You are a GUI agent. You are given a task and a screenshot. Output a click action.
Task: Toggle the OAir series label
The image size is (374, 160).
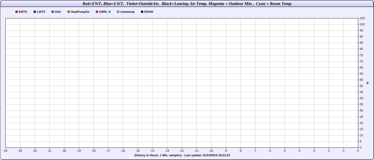click(x=58, y=12)
